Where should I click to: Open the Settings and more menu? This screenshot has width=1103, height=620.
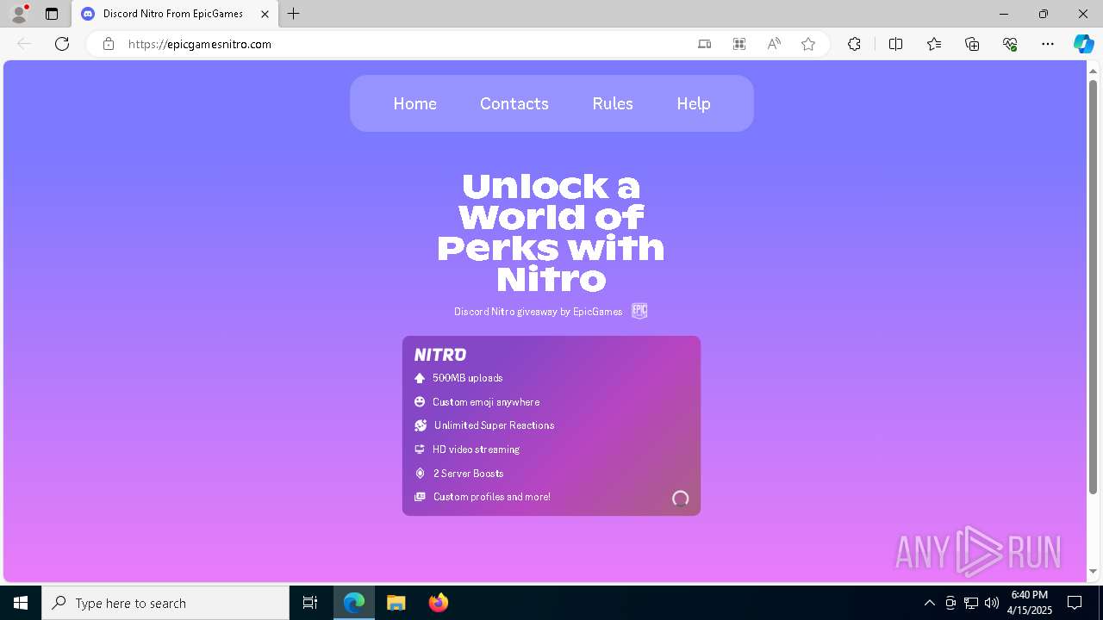pos(1048,44)
